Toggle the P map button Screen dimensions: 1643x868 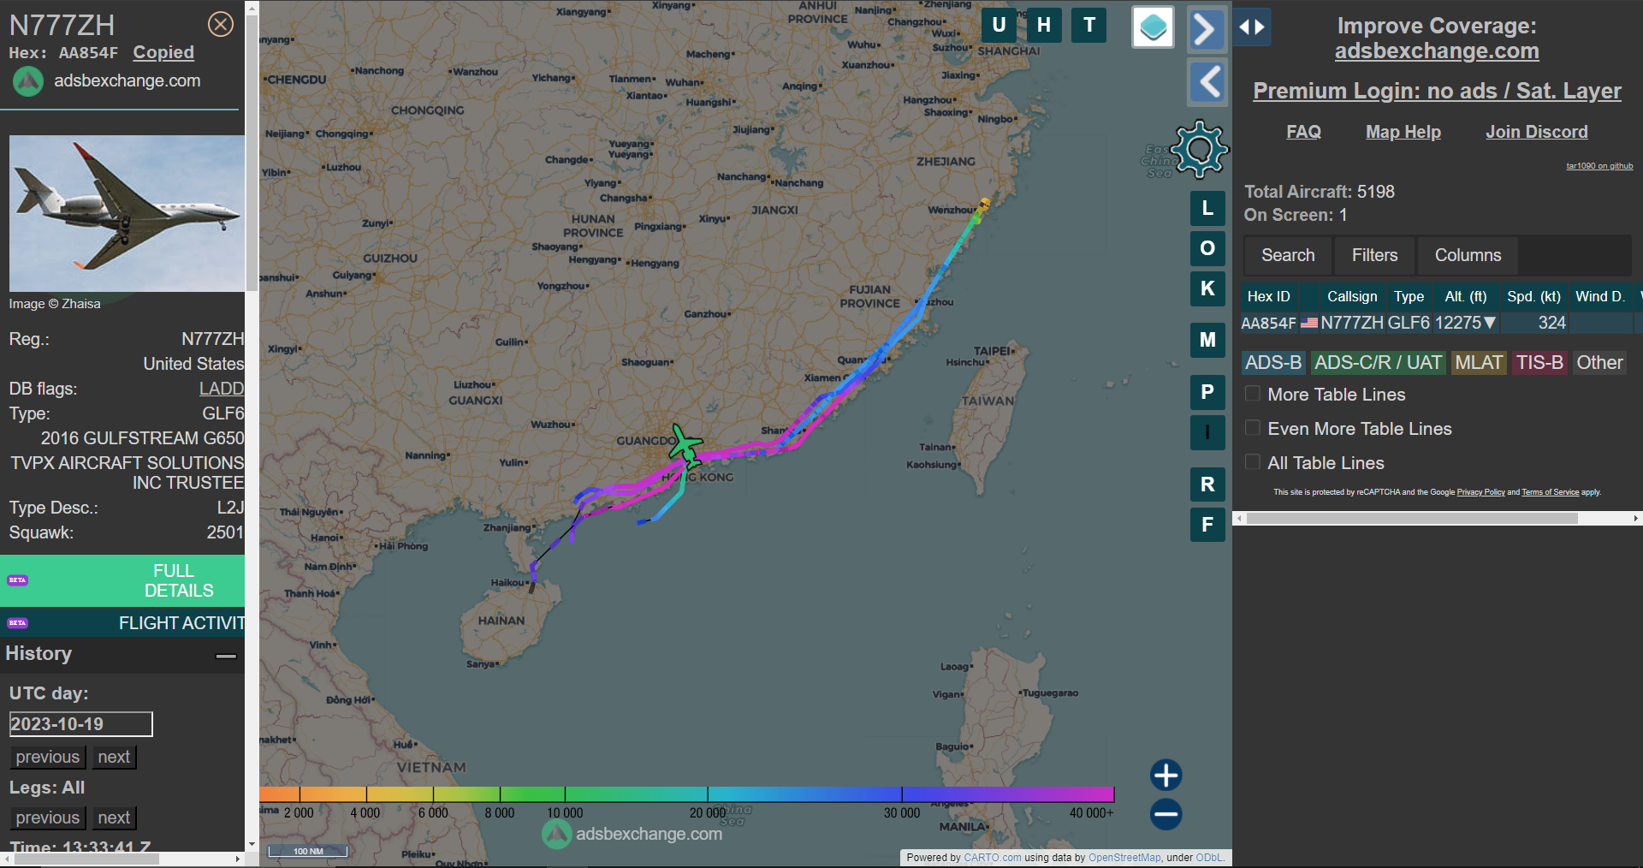coord(1207,392)
